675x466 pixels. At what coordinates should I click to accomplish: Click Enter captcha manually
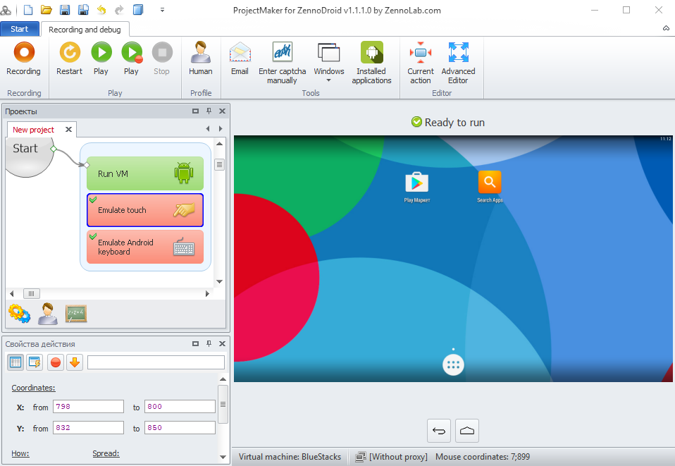(x=282, y=63)
